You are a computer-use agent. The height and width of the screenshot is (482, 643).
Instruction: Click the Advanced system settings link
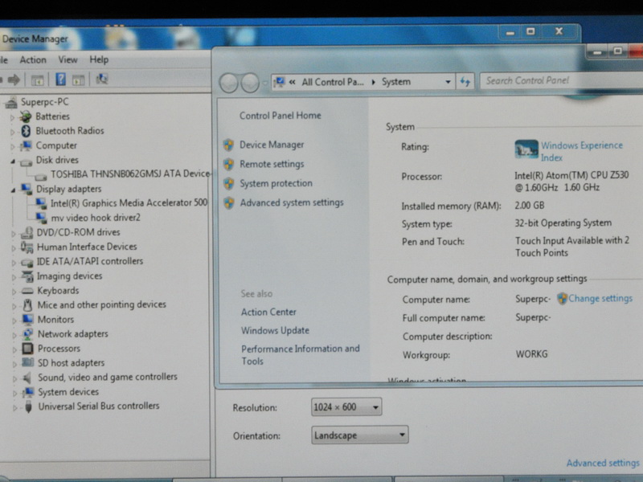291,203
